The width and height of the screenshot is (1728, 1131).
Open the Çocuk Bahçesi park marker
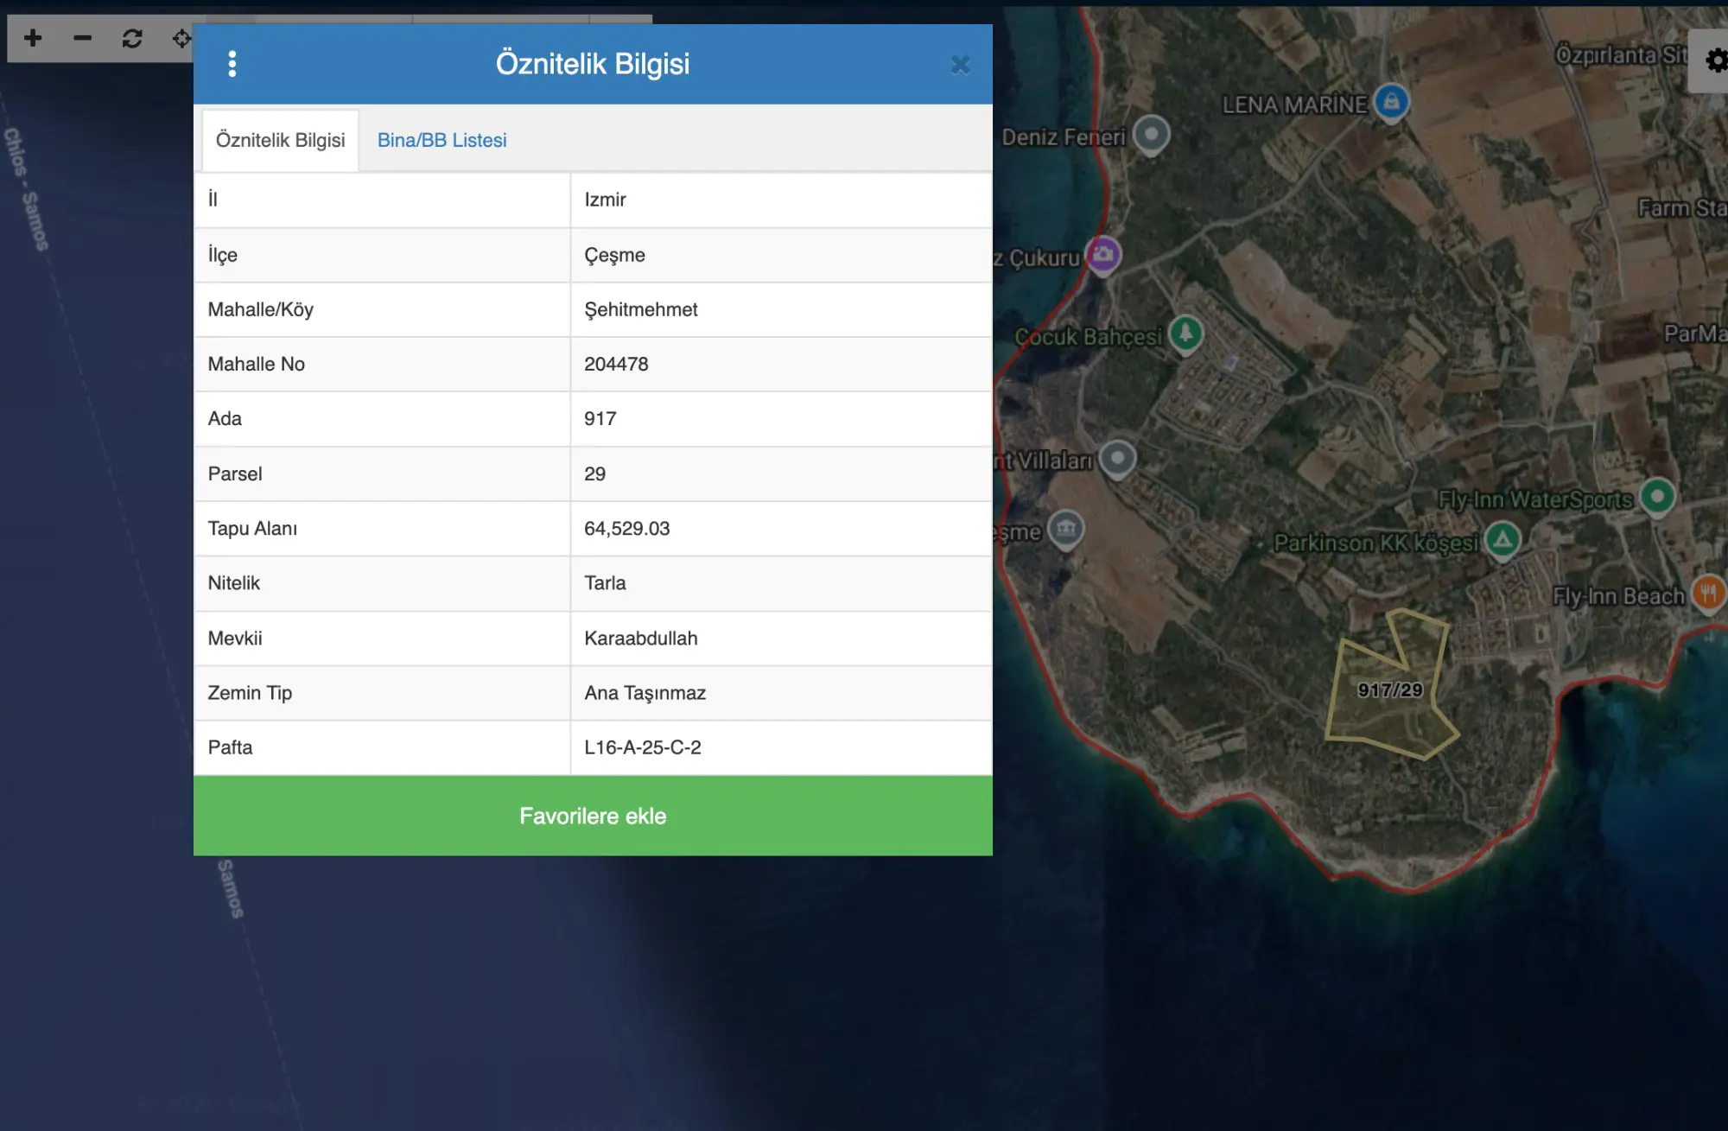click(1185, 334)
